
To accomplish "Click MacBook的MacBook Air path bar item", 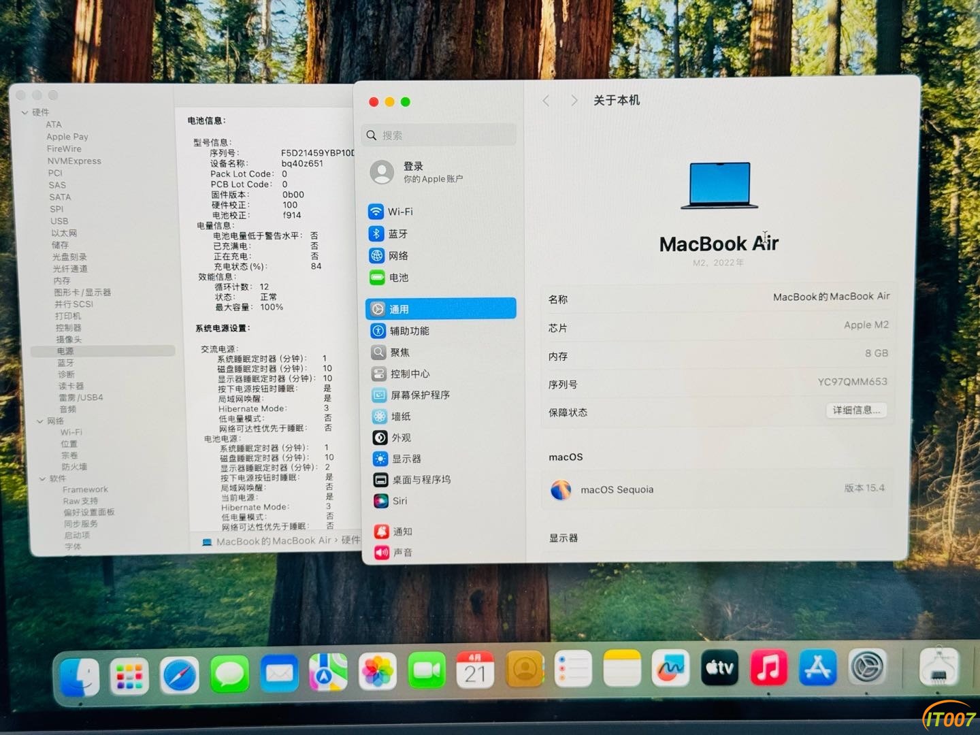I will click(x=266, y=541).
